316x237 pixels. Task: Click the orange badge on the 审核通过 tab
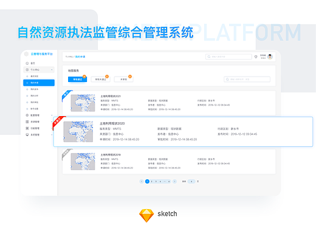pyautogui.click(x=84, y=77)
